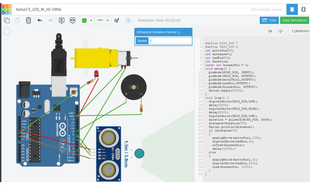Image resolution: width=315 pixels, height=186 pixels.
Task: Click the Code button
Action: coord(269,20)
